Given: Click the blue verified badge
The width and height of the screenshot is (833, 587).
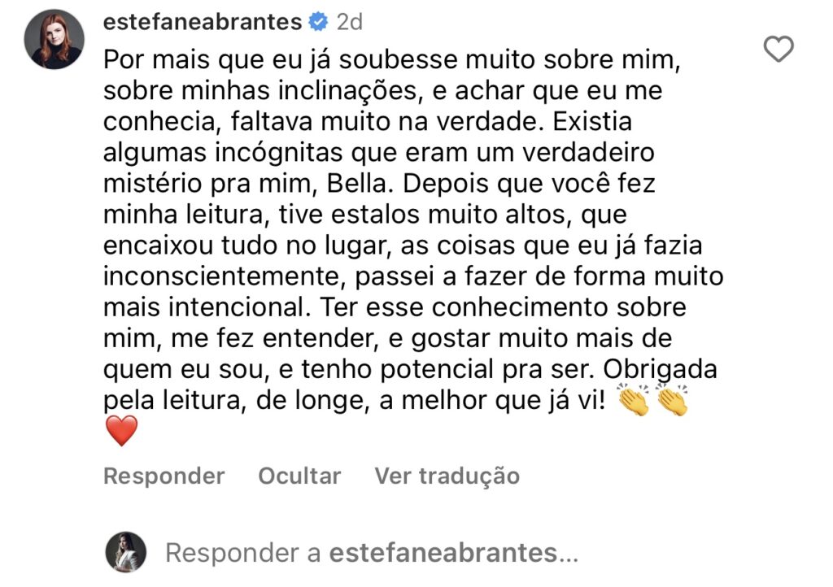Looking at the screenshot, I should tap(318, 22).
